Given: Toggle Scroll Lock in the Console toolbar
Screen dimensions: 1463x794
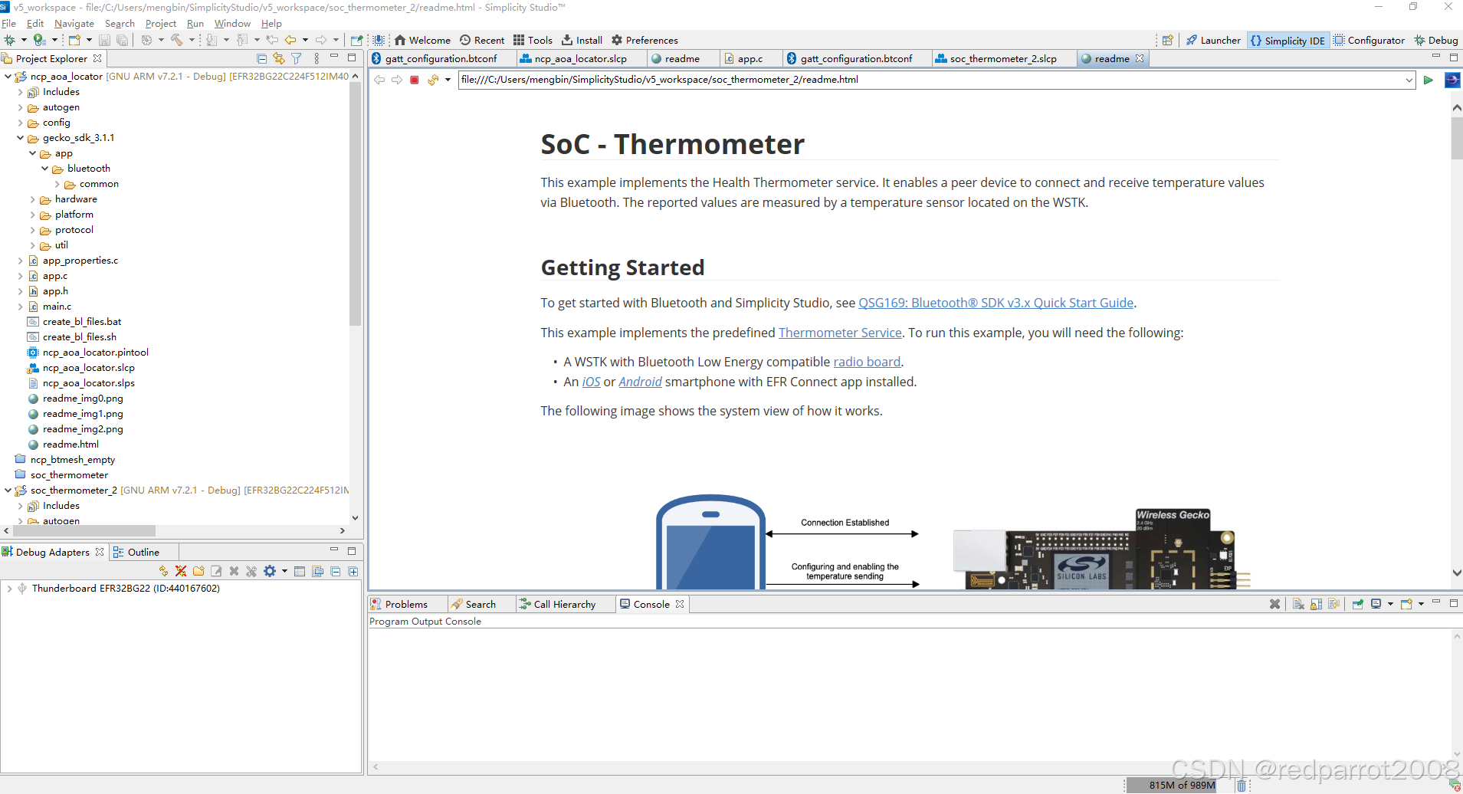Looking at the screenshot, I should coord(1316,604).
